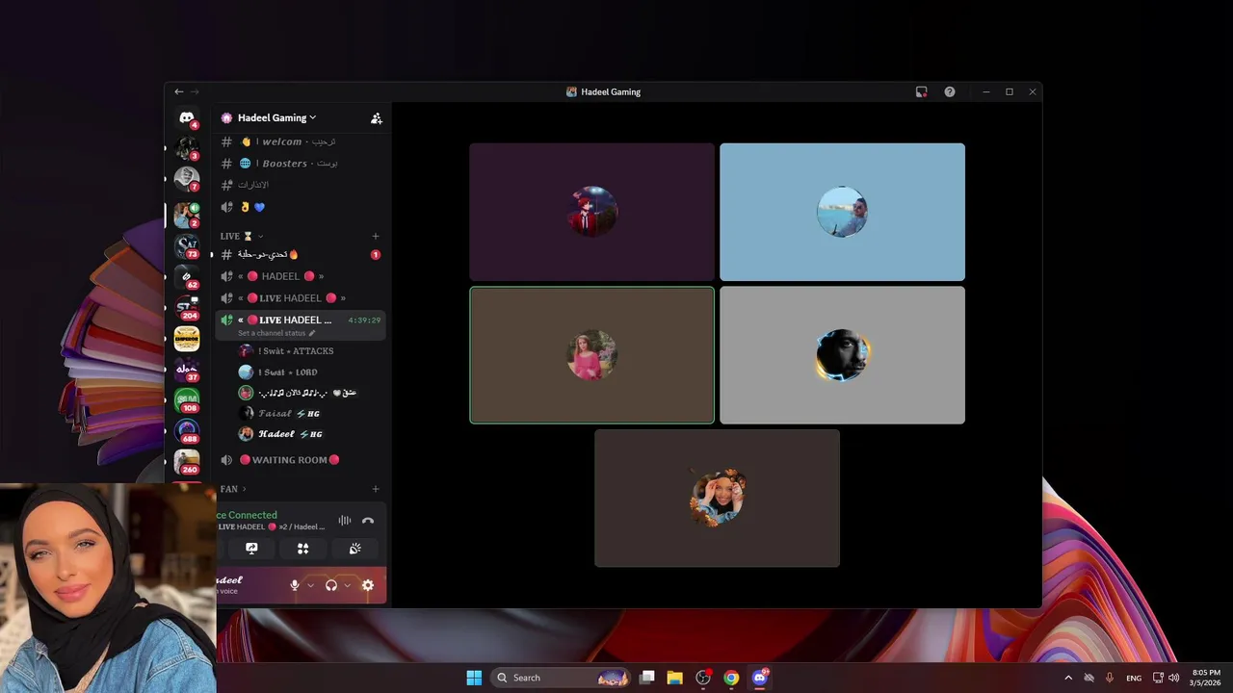
Task: Open server with badge 37 in sidebar
Action: (x=186, y=370)
